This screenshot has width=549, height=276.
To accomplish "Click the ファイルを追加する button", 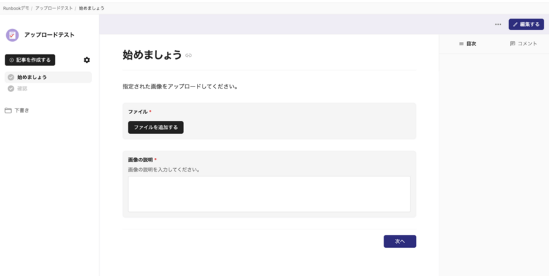I will coord(156,128).
